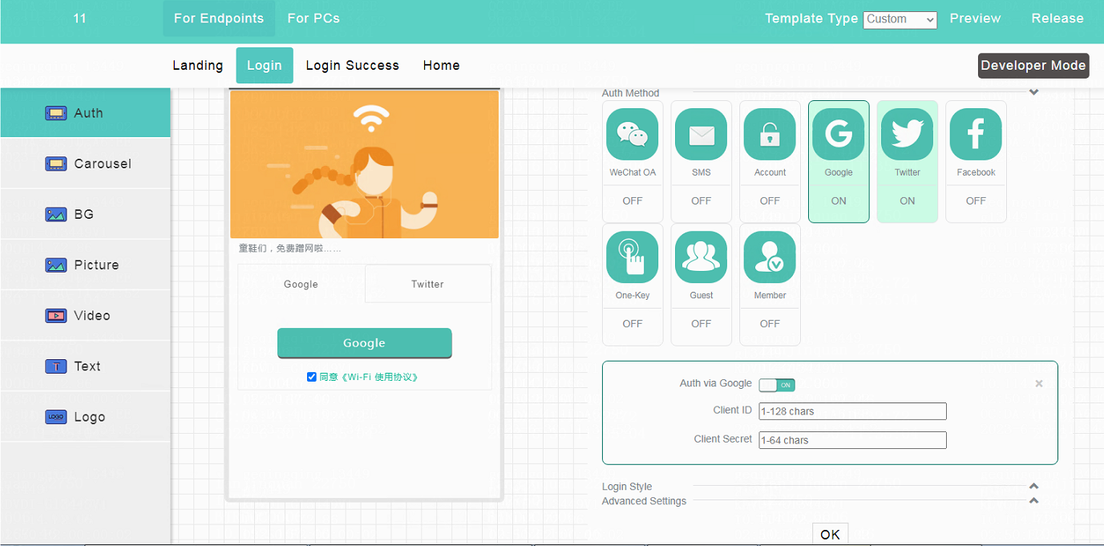1104x546 pixels.
Task: Toggle SMS status OFF label
Action: pyautogui.click(x=702, y=201)
